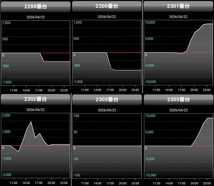Click the 23:00 time label under 2305番台 graph

(207, 183)
